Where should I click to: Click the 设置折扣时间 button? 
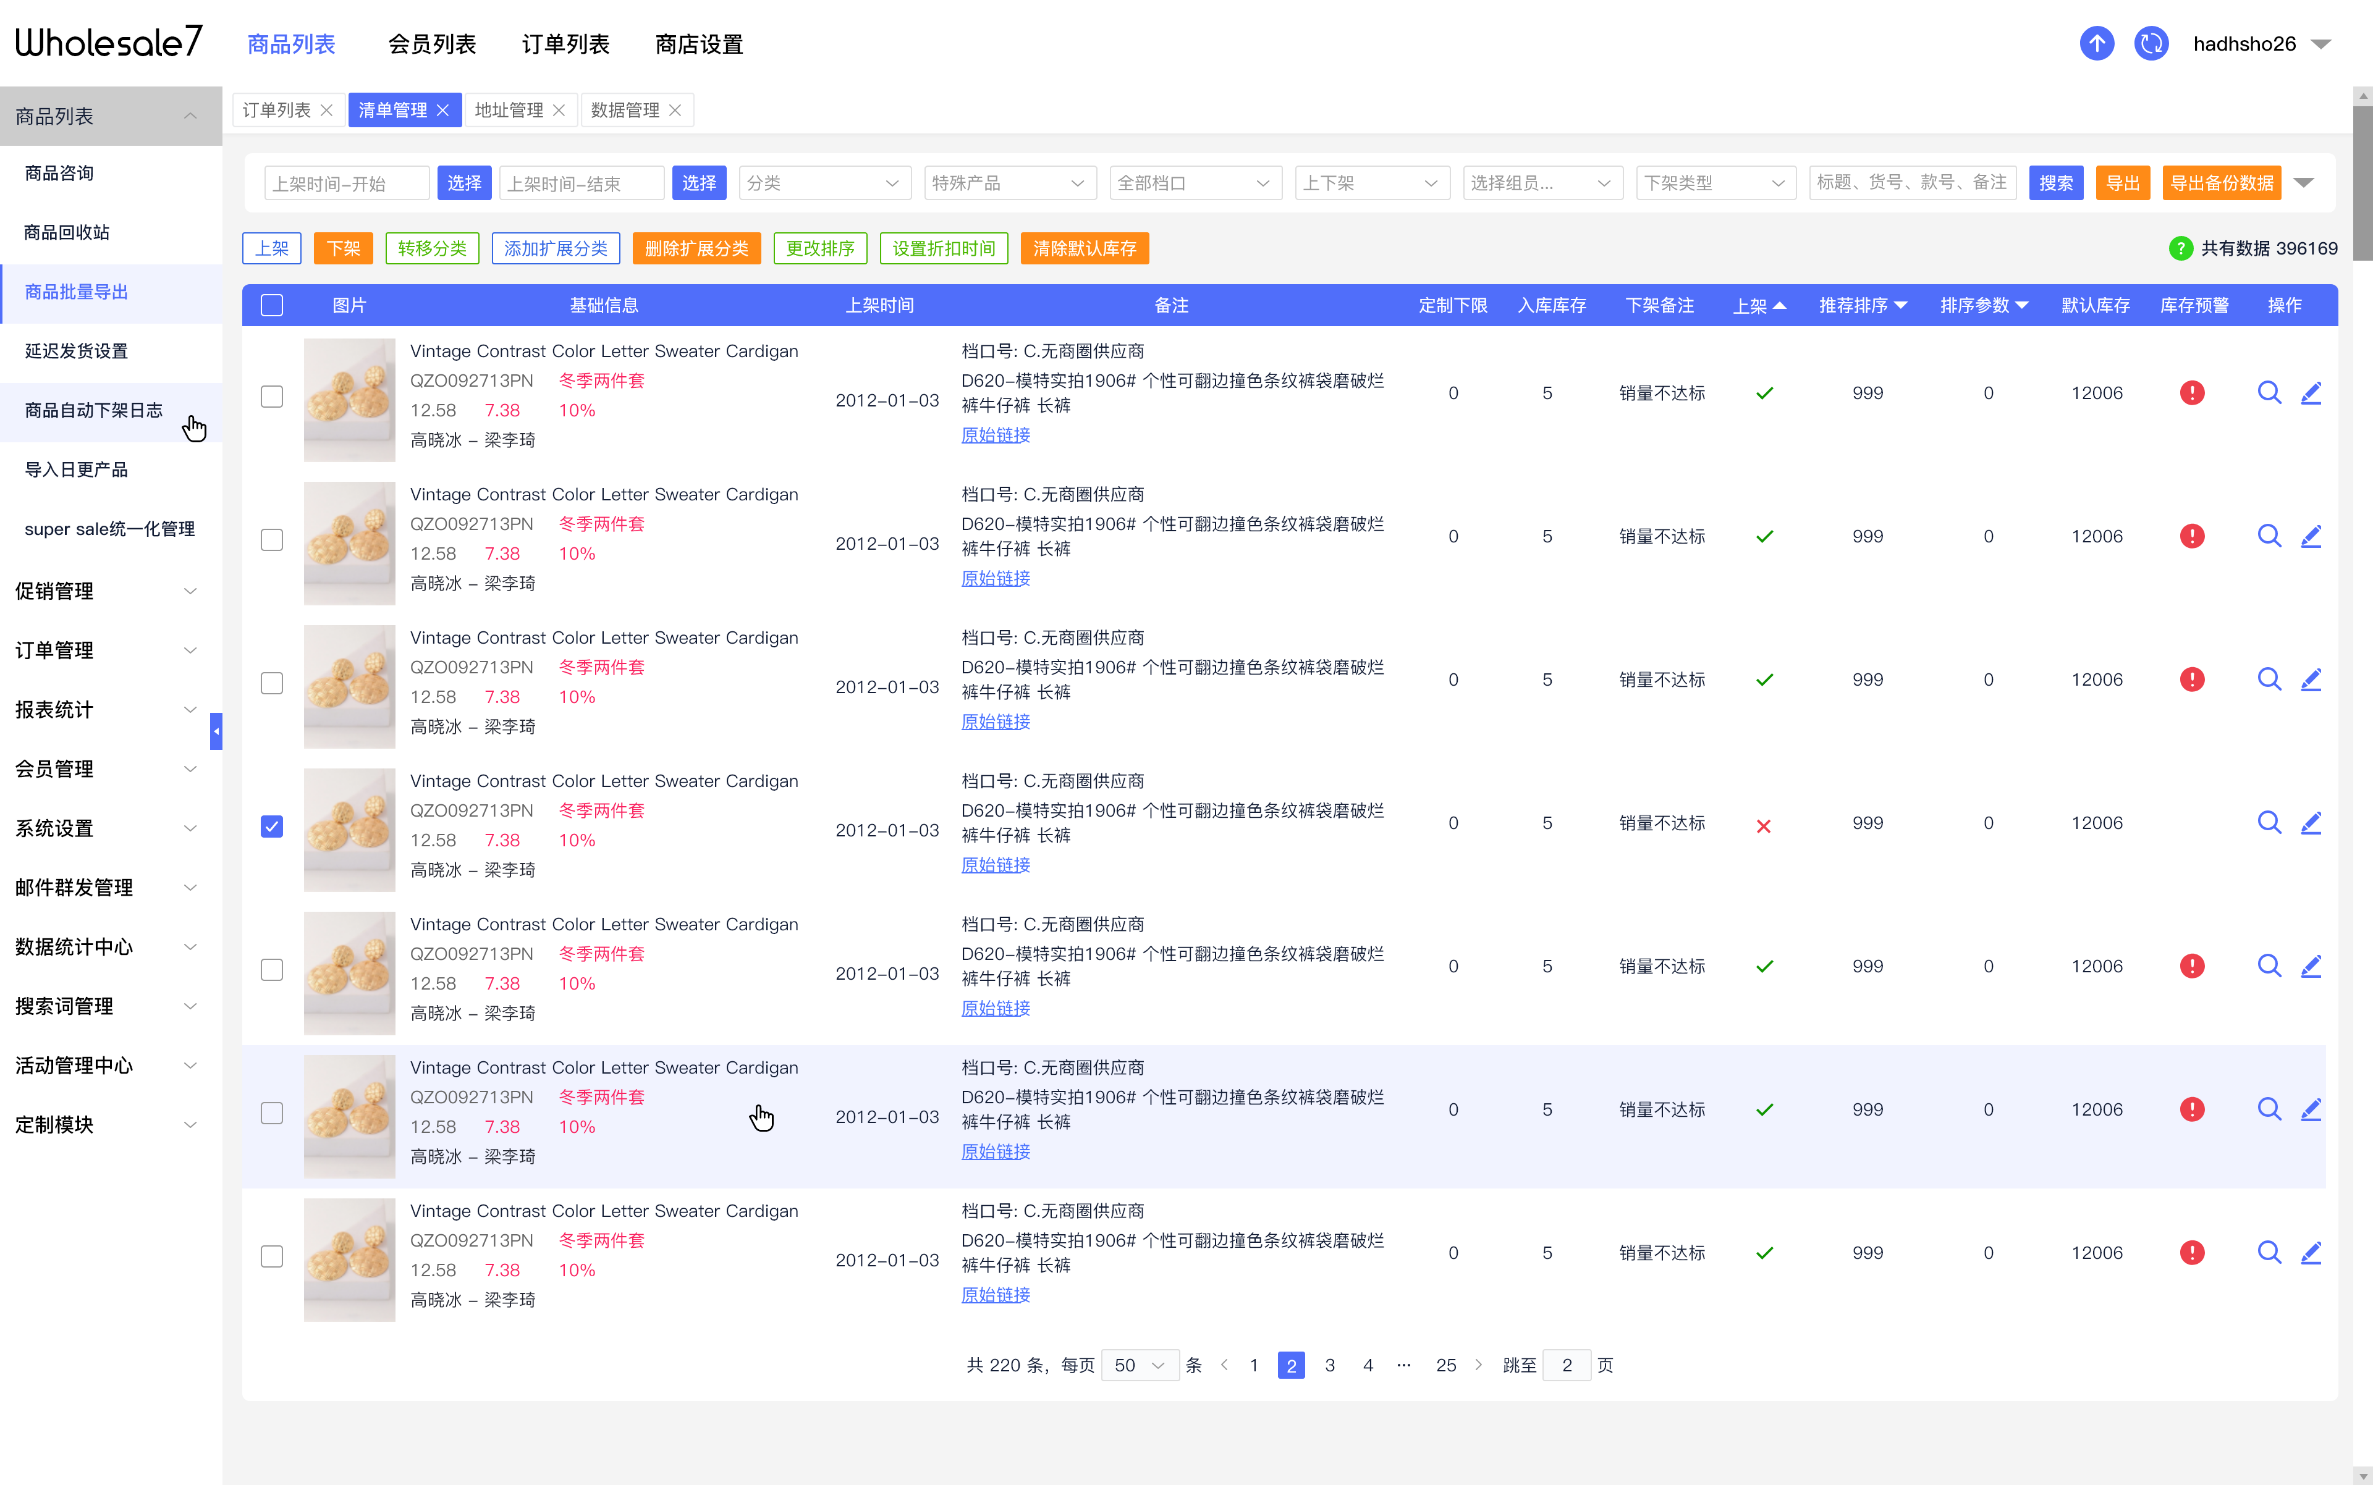943,248
